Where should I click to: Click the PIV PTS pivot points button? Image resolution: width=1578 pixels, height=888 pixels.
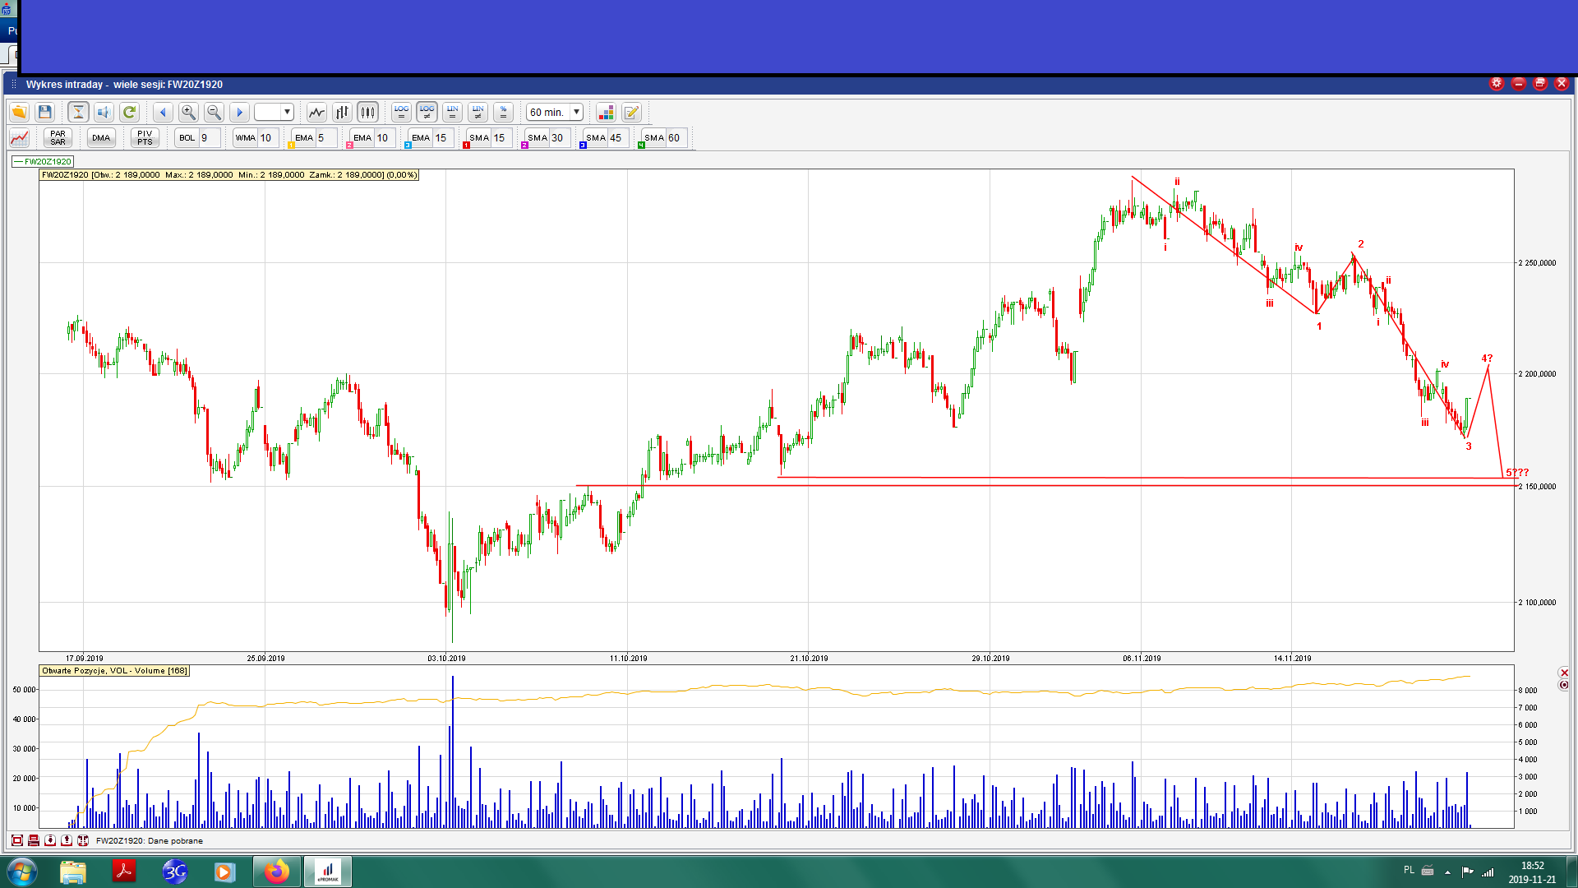pyautogui.click(x=145, y=138)
